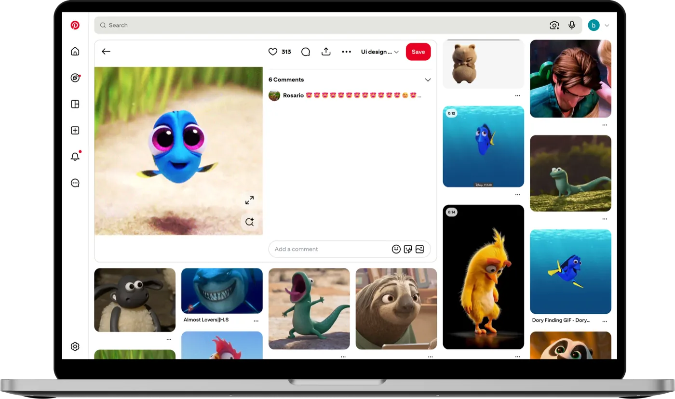Open the messages speech bubble icon
This screenshot has width=675, height=399.
point(75,183)
